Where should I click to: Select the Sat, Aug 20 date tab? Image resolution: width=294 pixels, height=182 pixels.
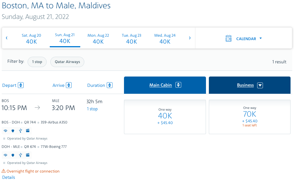(x=31, y=38)
